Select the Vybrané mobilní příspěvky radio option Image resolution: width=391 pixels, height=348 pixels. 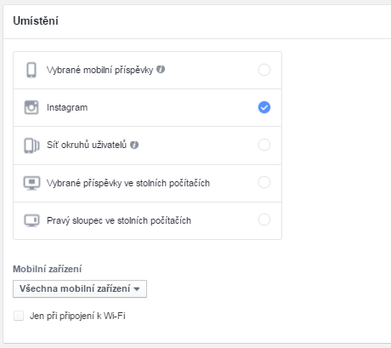click(x=264, y=70)
